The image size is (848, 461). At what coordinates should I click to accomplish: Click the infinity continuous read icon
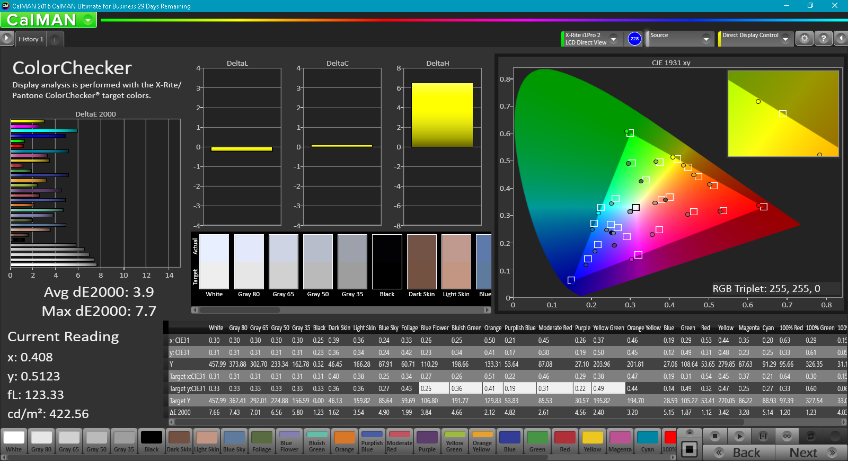point(787,436)
